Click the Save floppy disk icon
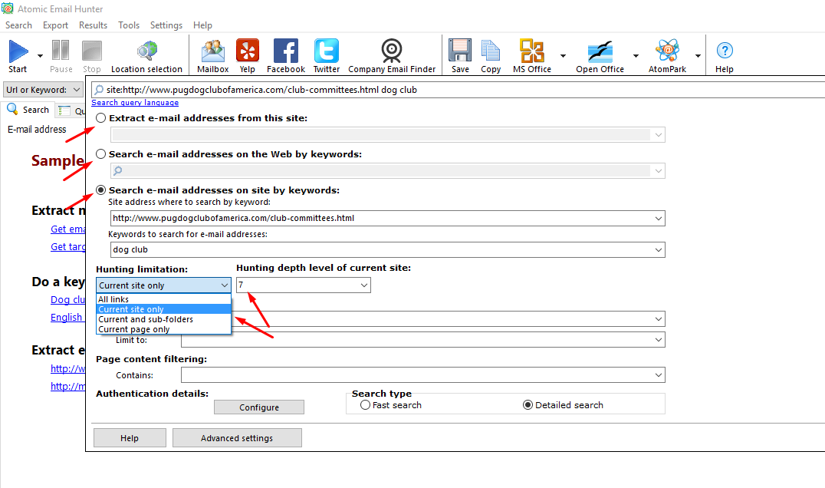825x488 pixels. [x=460, y=51]
